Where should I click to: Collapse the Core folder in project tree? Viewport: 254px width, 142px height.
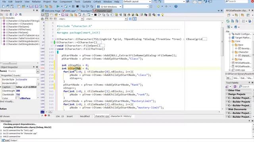click(230, 41)
